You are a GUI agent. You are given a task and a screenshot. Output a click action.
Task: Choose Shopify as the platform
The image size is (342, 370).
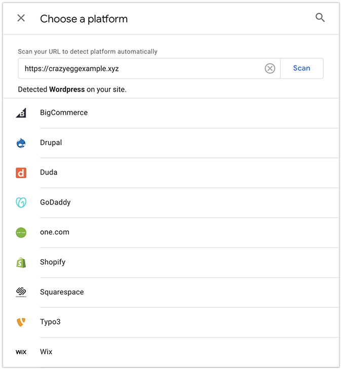(171, 262)
